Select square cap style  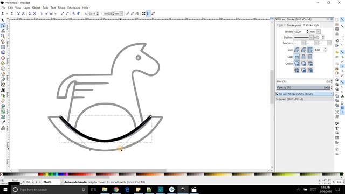coord(310,57)
